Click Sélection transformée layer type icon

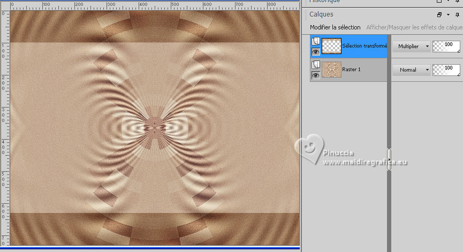click(316, 41)
